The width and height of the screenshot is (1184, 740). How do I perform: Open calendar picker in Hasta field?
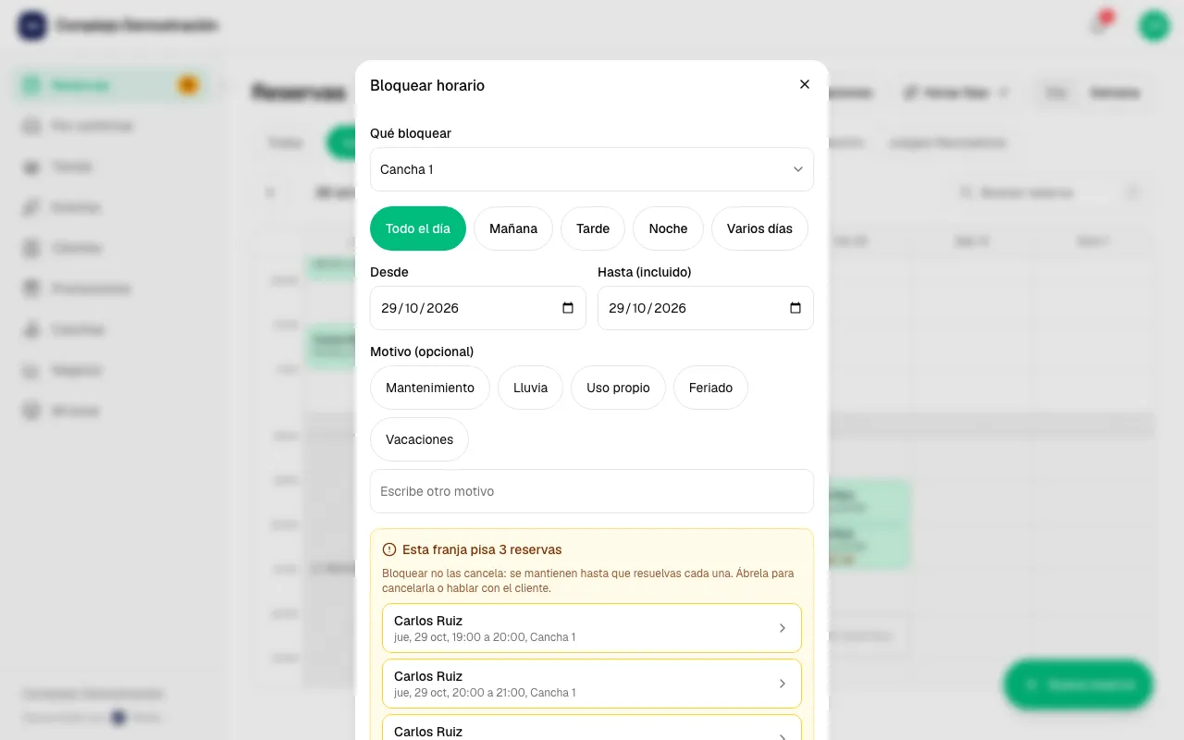[x=795, y=308]
